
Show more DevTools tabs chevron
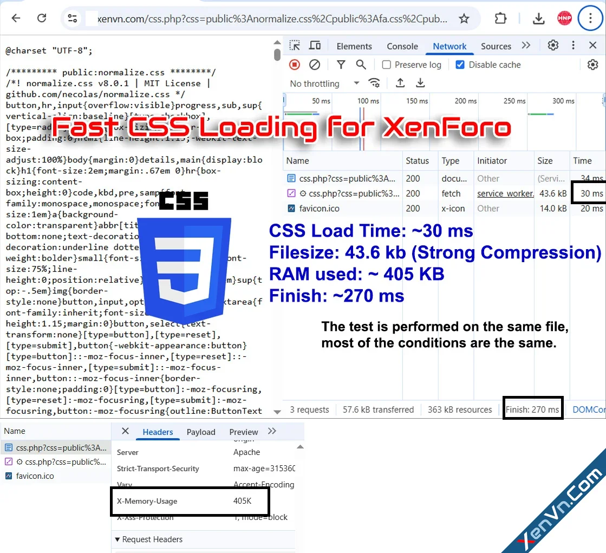coord(526,45)
